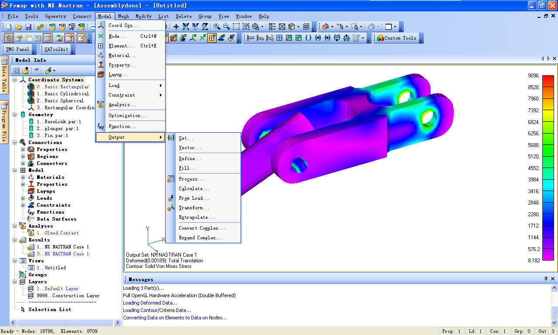The width and height of the screenshot is (558, 335).
Task: Click the 3D cube view orientation icon
Action: pyautogui.click(x=292, y=27)
